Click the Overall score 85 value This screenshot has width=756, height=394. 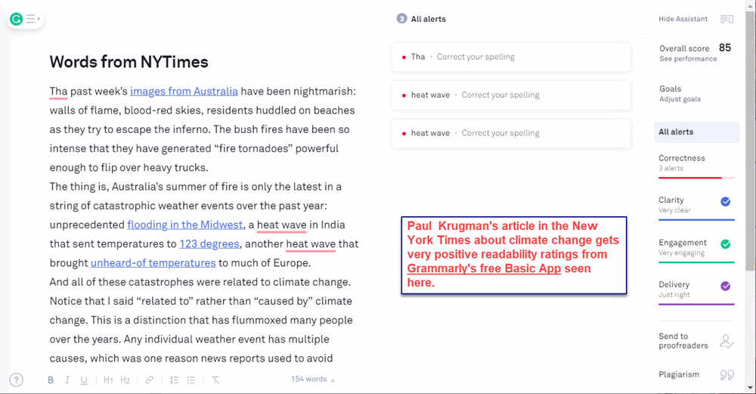click(x=725, y=48)
